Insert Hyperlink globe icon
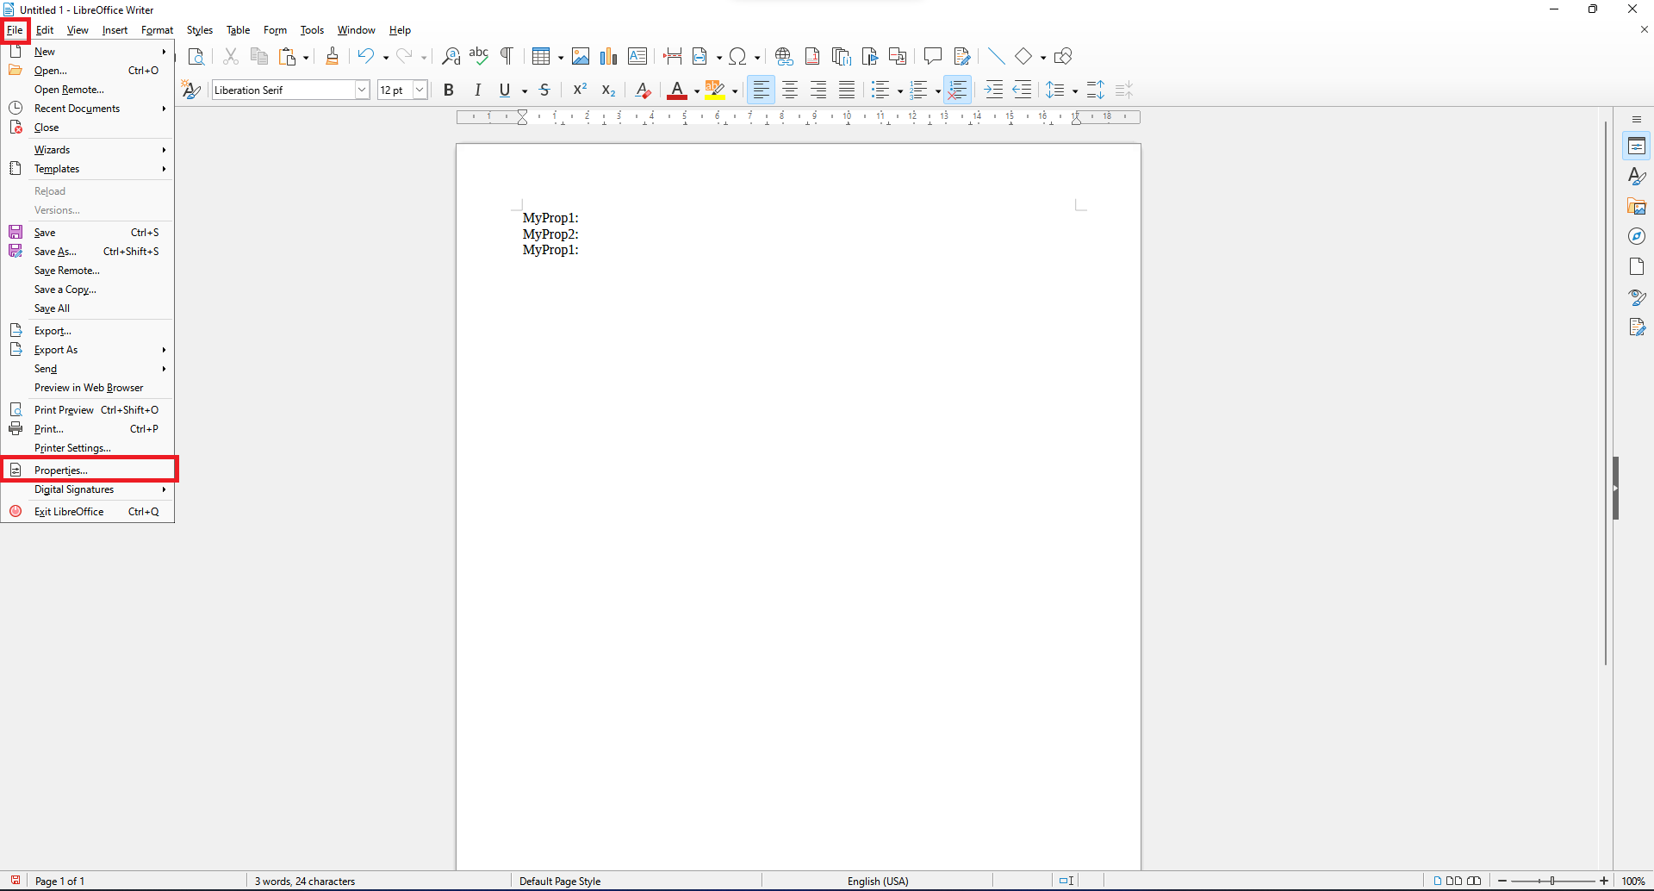 pyautogui.click(x=784, y=57)
